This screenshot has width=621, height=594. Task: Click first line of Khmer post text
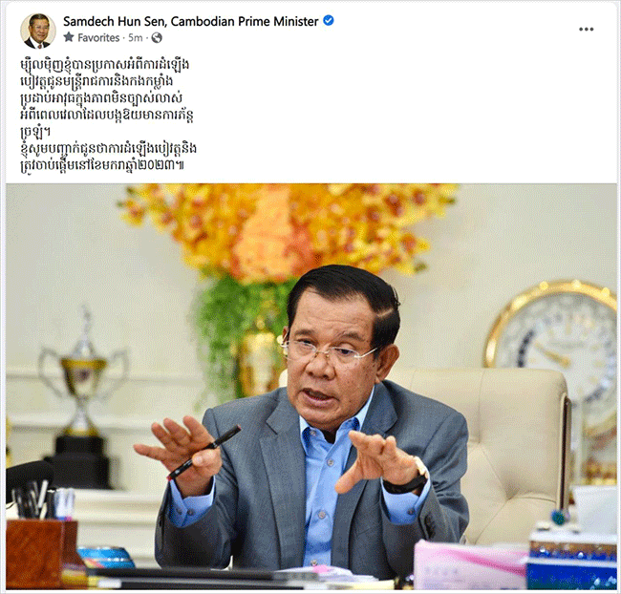pyautogui.click(x=104, y=64)
